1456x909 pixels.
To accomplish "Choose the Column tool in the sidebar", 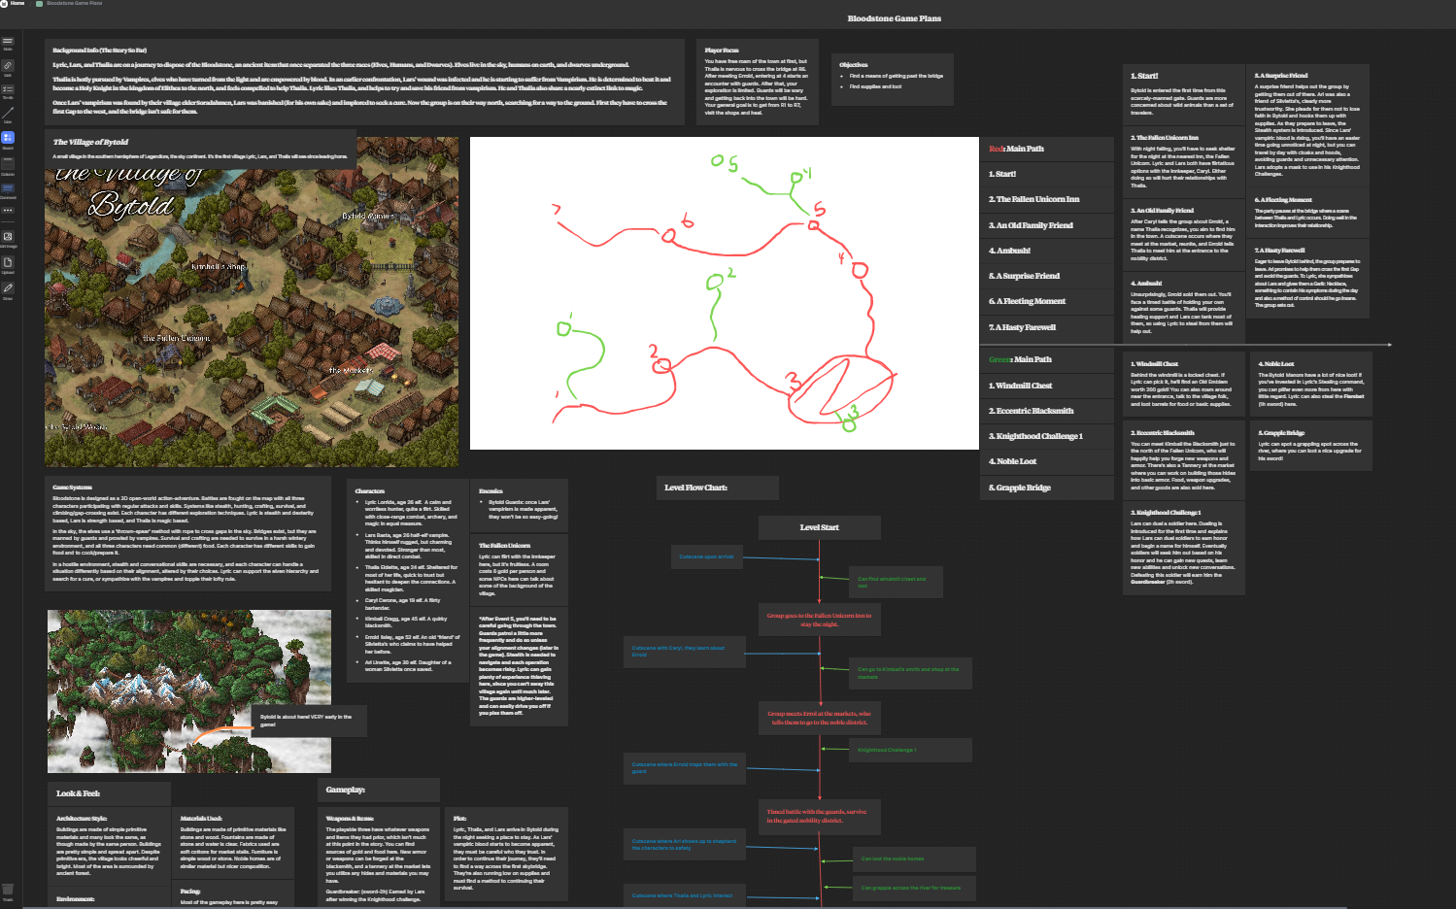I will click(8, 163).
